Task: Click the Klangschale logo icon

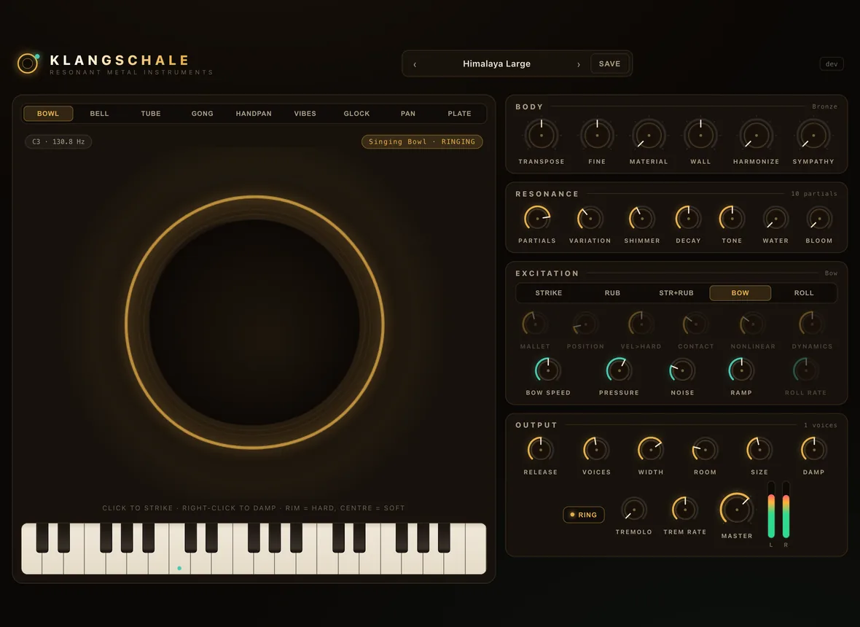Action: pyautogui.click(x=28, y=63)
